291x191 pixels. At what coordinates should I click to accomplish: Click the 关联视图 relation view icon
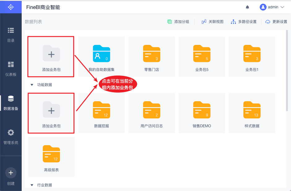[x=204, y=22]
